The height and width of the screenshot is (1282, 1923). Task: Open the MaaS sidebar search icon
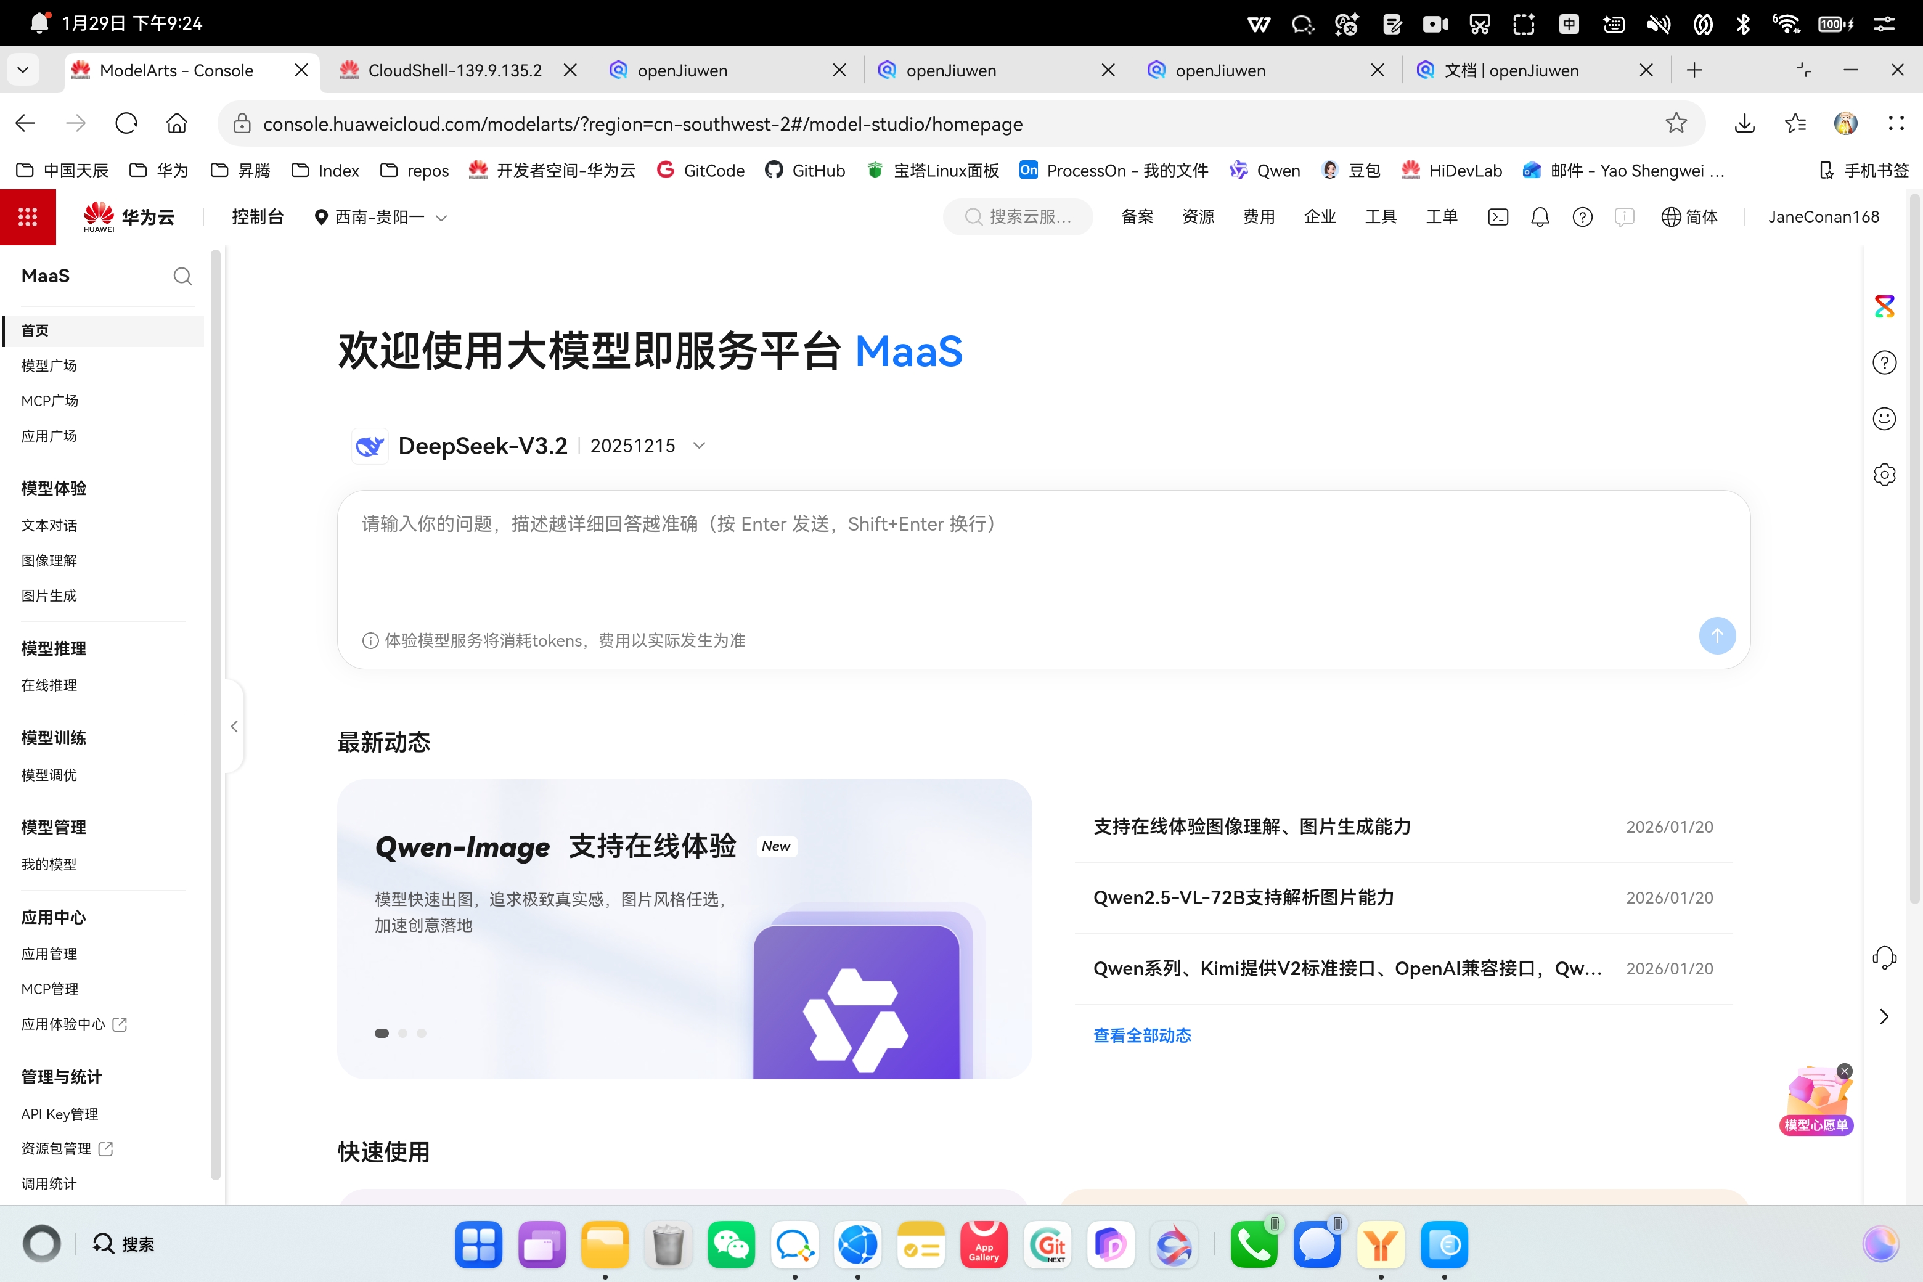[182, 276]
